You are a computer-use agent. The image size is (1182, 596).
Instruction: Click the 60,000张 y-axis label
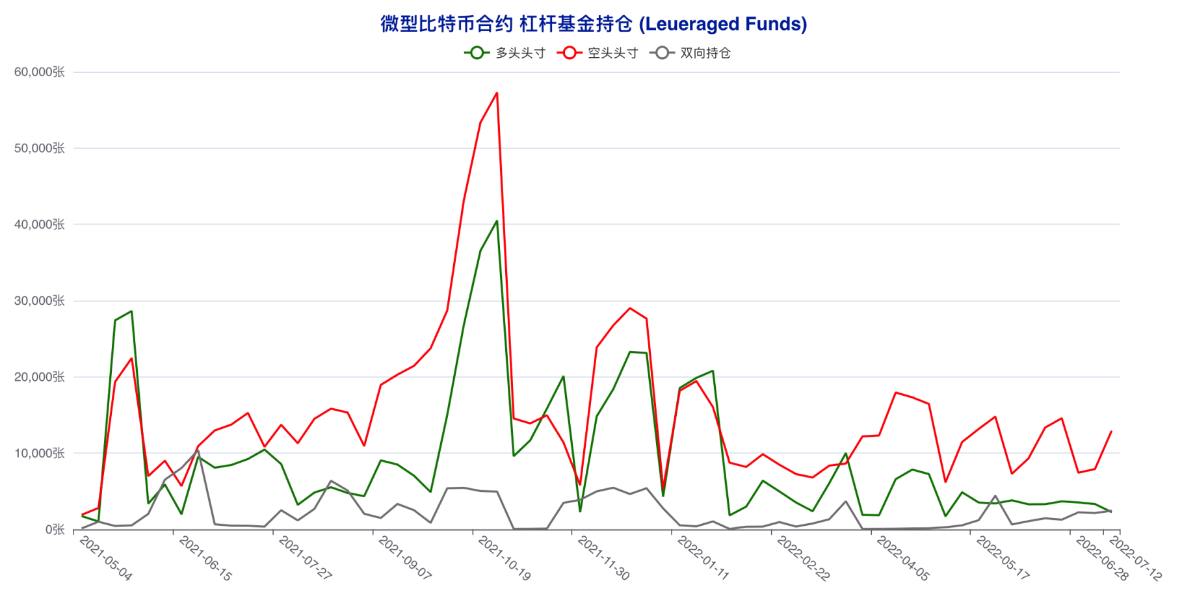[x=40, y=72]
